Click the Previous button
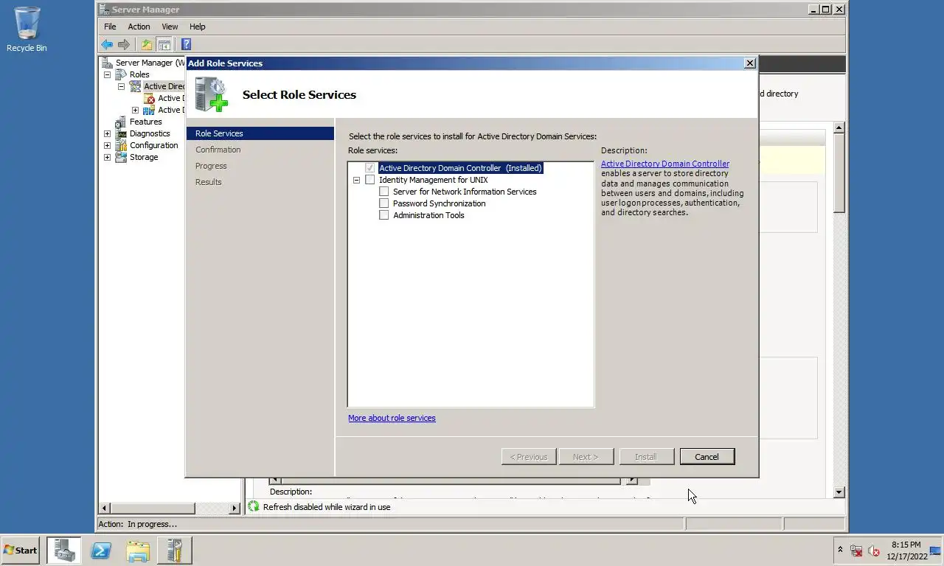This screenshot has height=566, width=944. point(529,457)
